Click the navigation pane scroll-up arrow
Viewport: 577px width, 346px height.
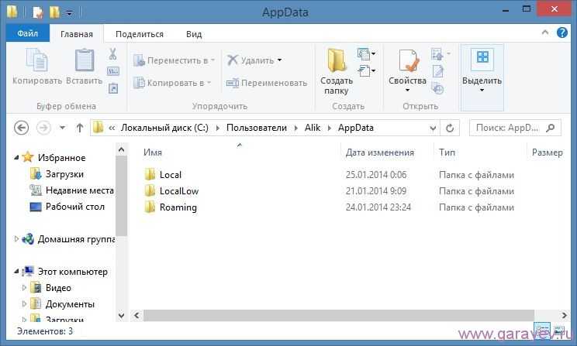pos(121,150)
